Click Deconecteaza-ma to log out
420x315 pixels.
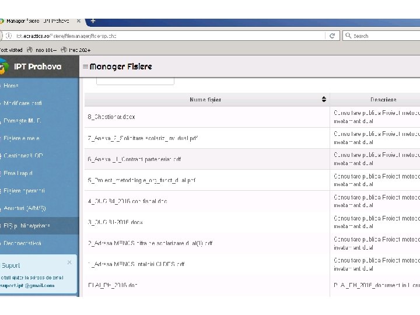click(22, 243)
